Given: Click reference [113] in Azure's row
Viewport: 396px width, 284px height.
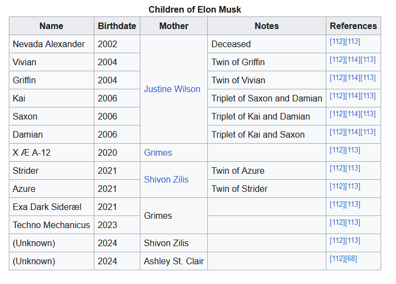Looking at the screenshot, I should coord(353,186).
